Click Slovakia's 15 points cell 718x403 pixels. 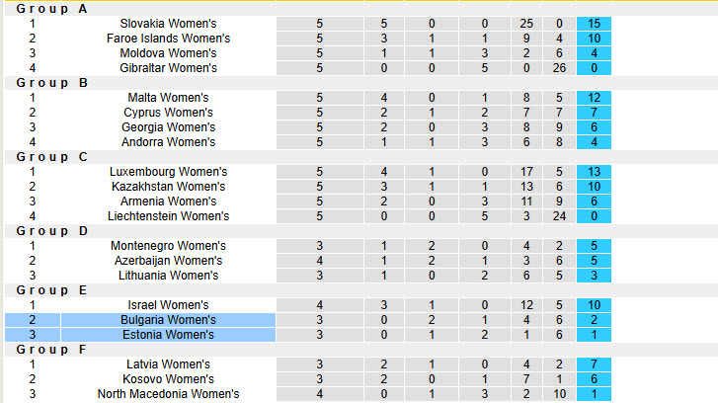[x=595, y=24]
